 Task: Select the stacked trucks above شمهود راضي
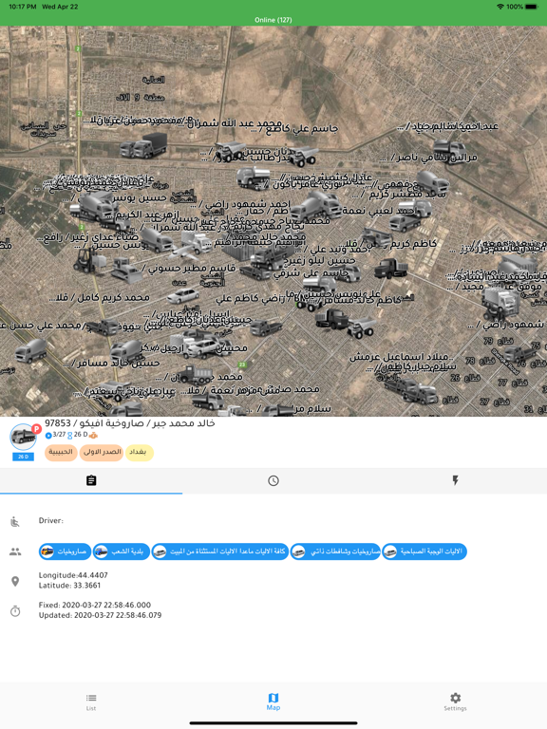pos(500,301)
